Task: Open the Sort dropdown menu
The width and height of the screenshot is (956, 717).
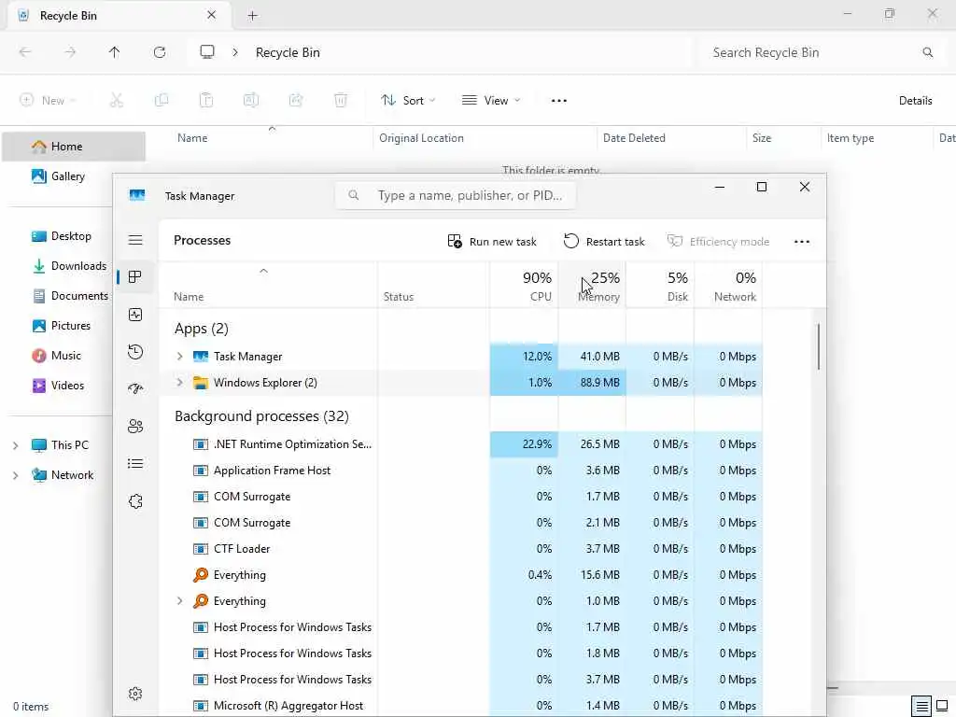Action: click(408, 101)
